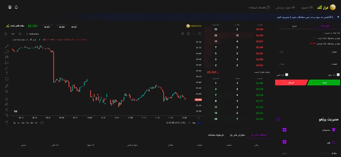Select the ruler measure tool
The image size is (341, 157).
coord(7,86)
